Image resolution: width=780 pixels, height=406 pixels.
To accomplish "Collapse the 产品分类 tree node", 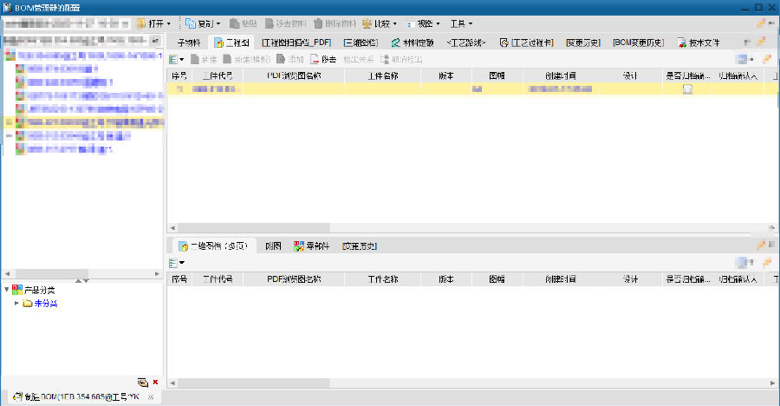I will 7,290.
